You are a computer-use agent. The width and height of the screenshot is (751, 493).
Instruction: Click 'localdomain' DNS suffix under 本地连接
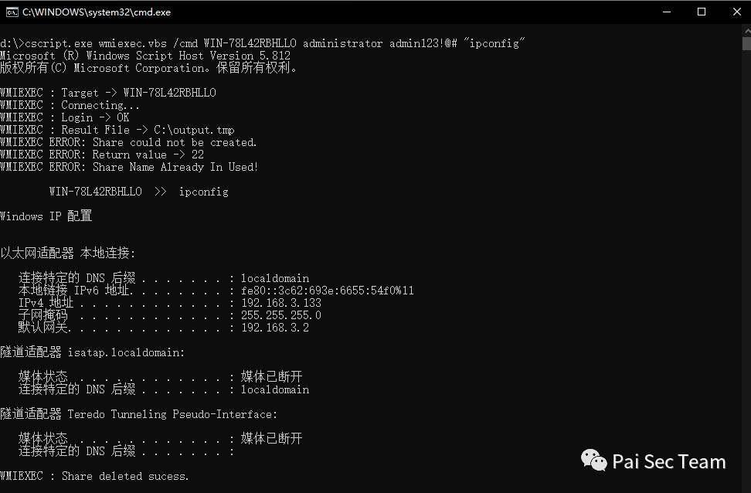(x=275, y=278)
